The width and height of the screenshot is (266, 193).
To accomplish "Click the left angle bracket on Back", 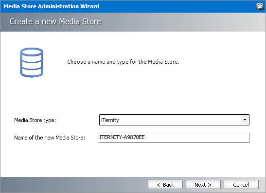I will click(159, 185).
